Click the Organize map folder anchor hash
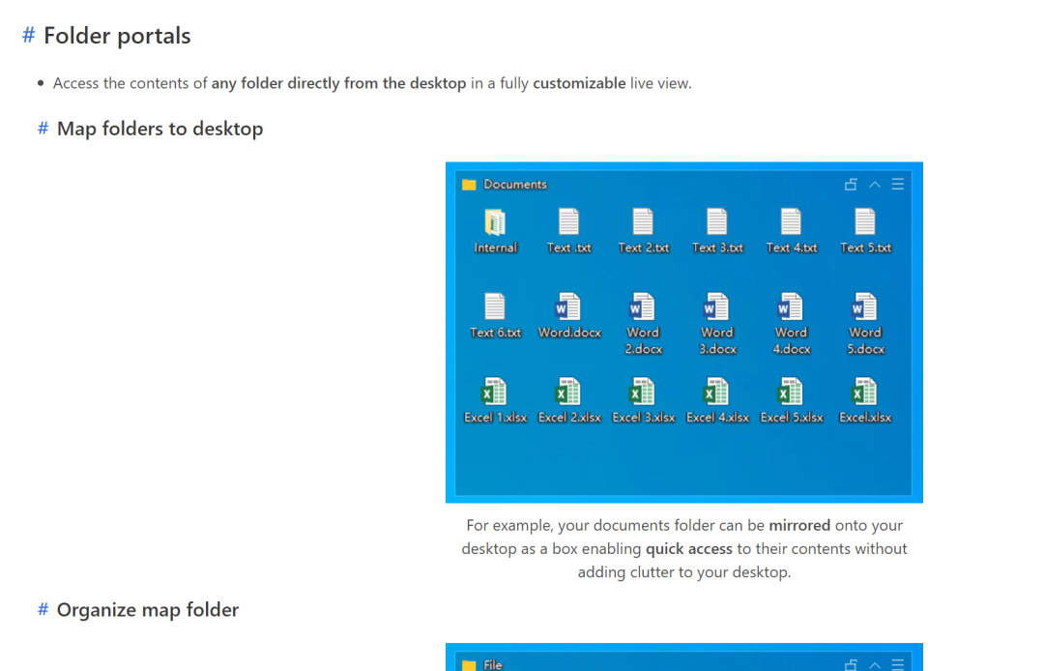Image resolution: width=1044 pixels, height=671 pixels. [43, 609]
